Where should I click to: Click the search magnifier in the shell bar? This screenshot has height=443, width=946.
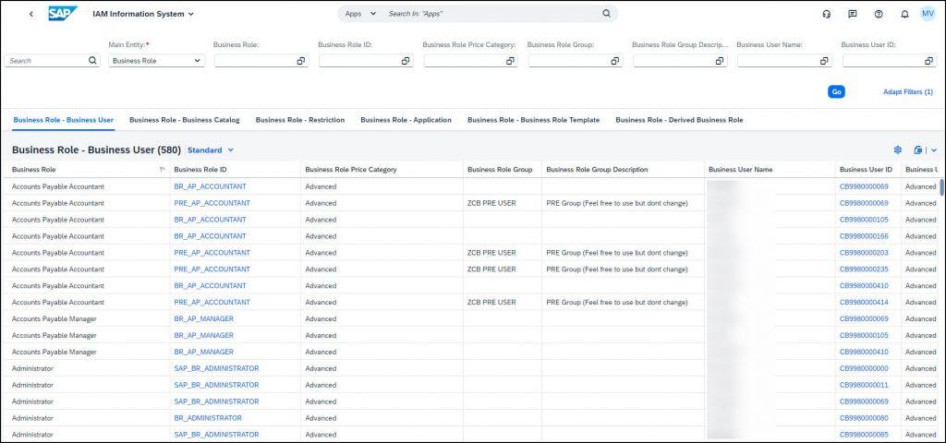[606, 13]
